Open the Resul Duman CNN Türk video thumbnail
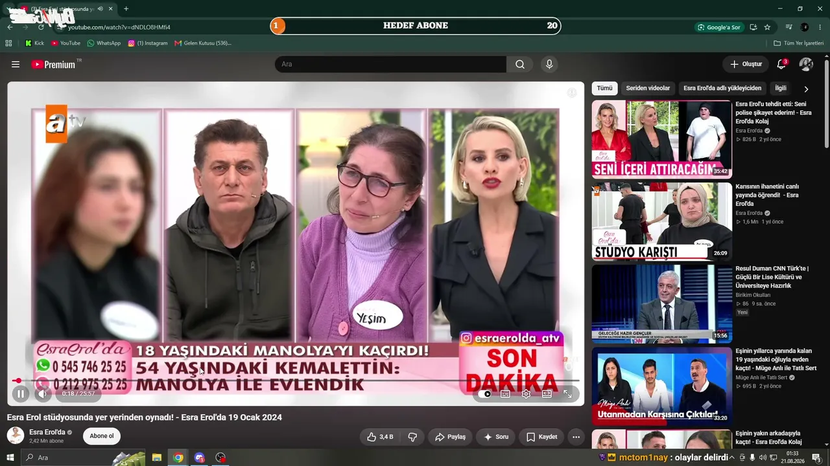 tap(661, 304)
